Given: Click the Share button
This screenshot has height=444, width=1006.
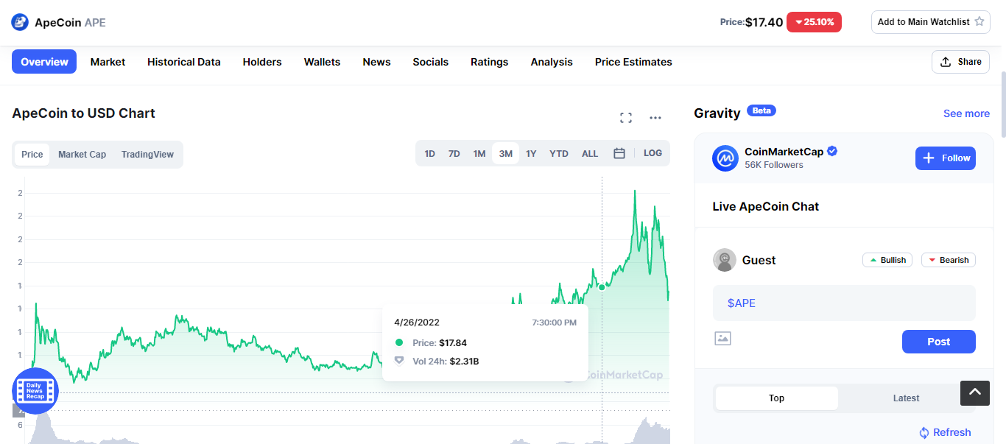Looking at the screenshot, I should 960,62.
